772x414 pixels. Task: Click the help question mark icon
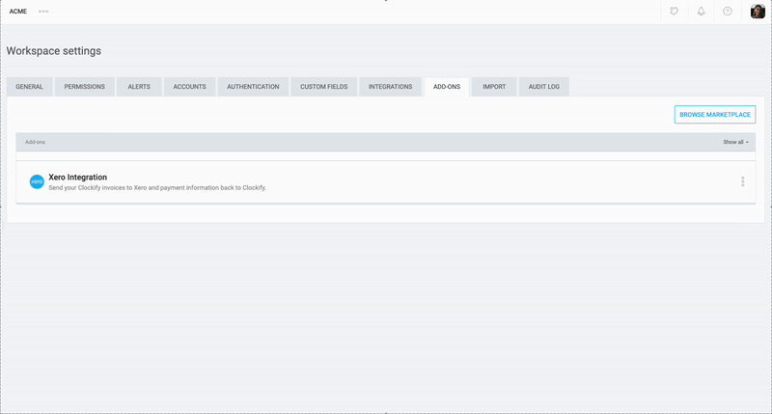(x=728, y=12)
